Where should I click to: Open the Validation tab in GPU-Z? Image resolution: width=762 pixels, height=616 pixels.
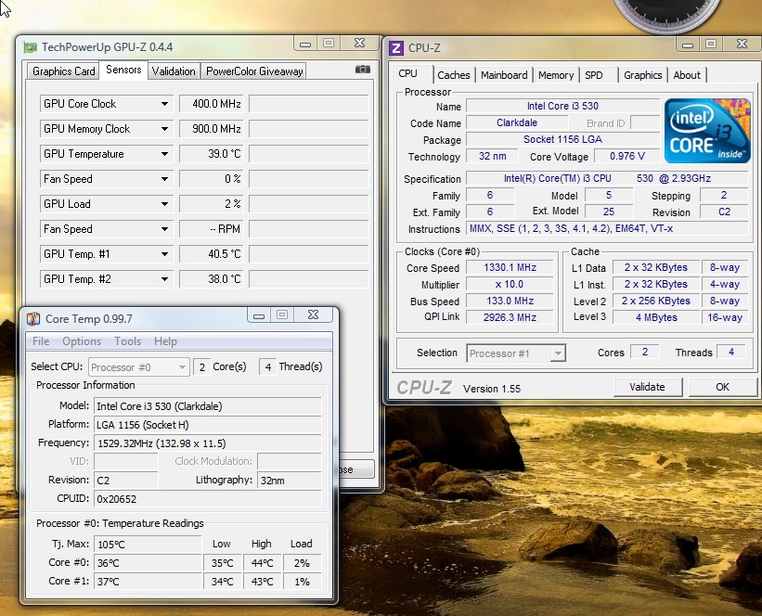click(x=174, y=71)
